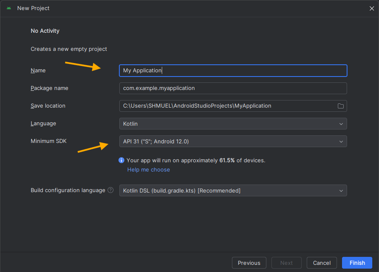Focus the Name field containing My Application

[233, 71]
